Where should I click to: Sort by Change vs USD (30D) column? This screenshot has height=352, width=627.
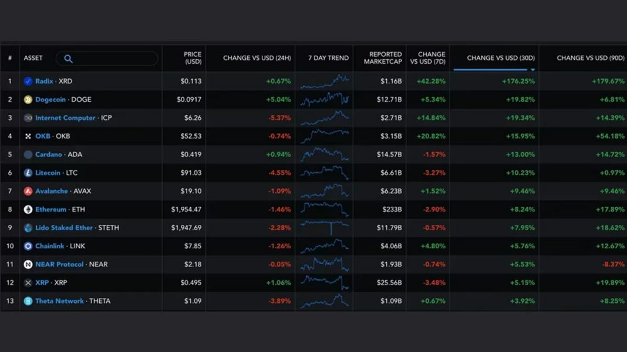pos(500,58)
